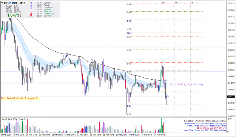Open the GBP CBI Realized Sales headline

point(204,130)
